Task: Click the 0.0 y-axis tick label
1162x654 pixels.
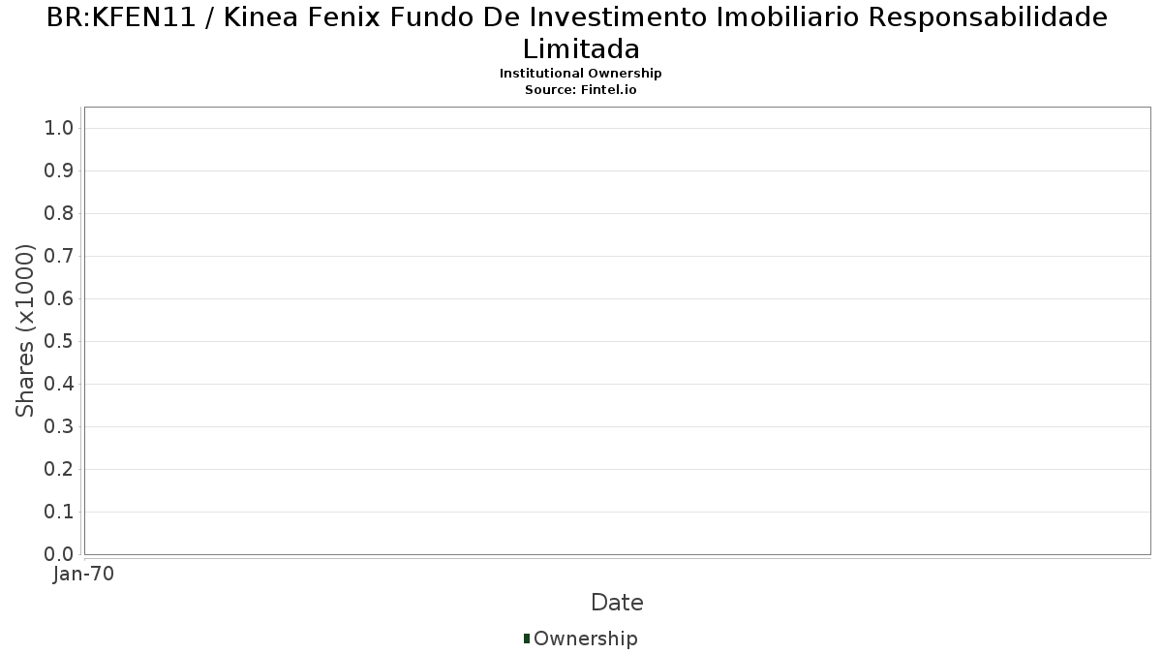Action: pyautogui.click(x=59, y=554)
